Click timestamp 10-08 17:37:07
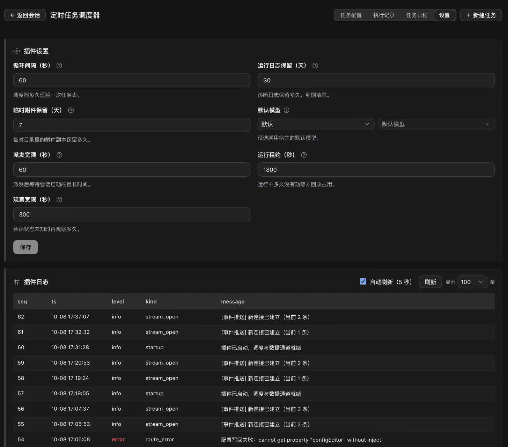508x447 pixels. (x=70, y=317)
